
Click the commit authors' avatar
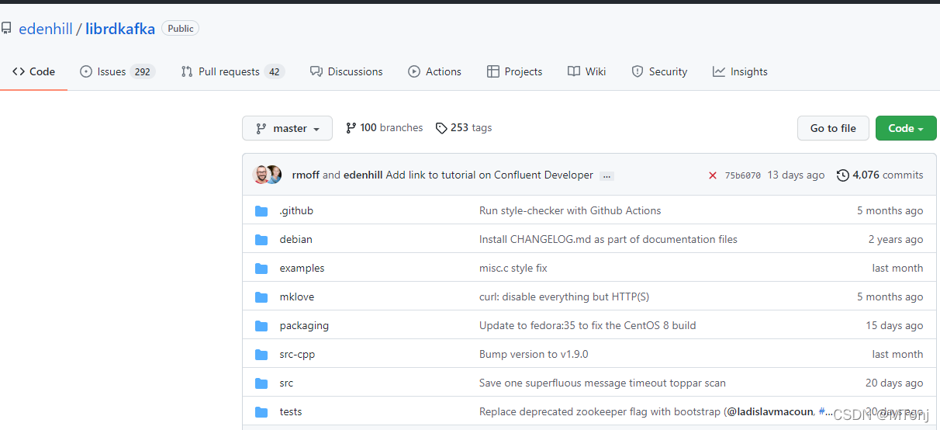coord(267,175)
